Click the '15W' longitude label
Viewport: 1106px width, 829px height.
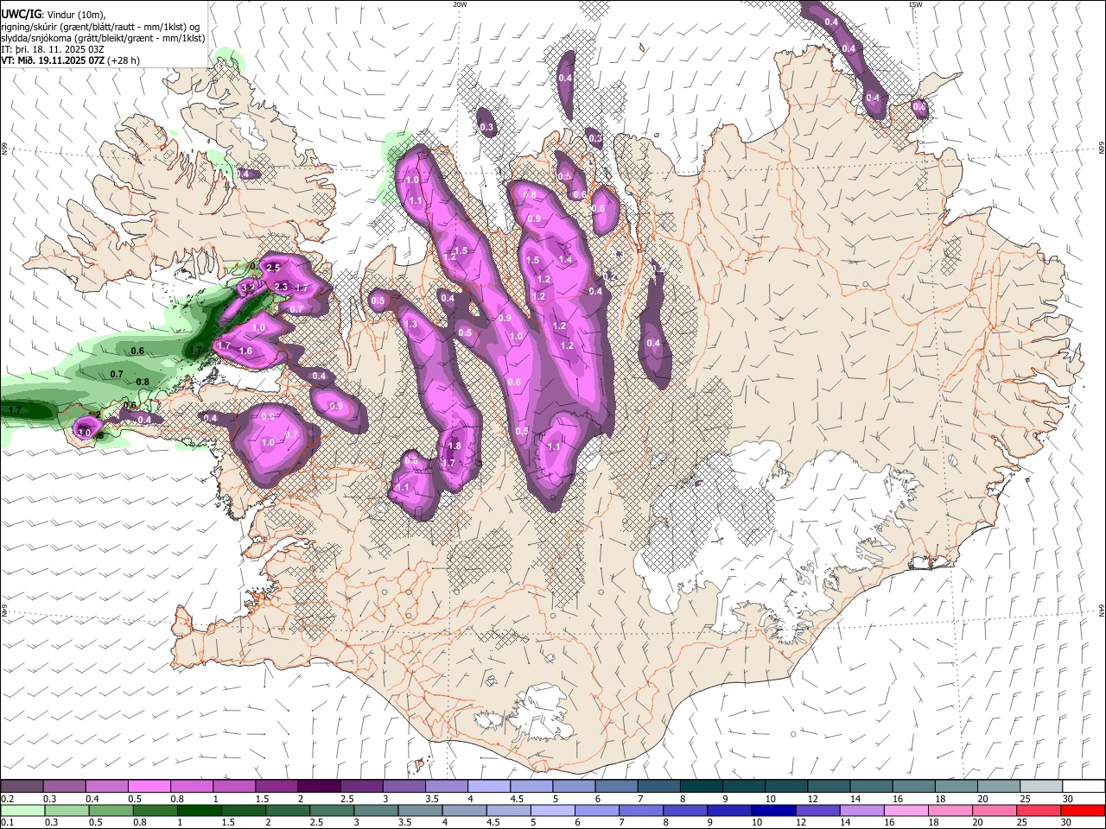pyautogui.click(x=915, y=4)
